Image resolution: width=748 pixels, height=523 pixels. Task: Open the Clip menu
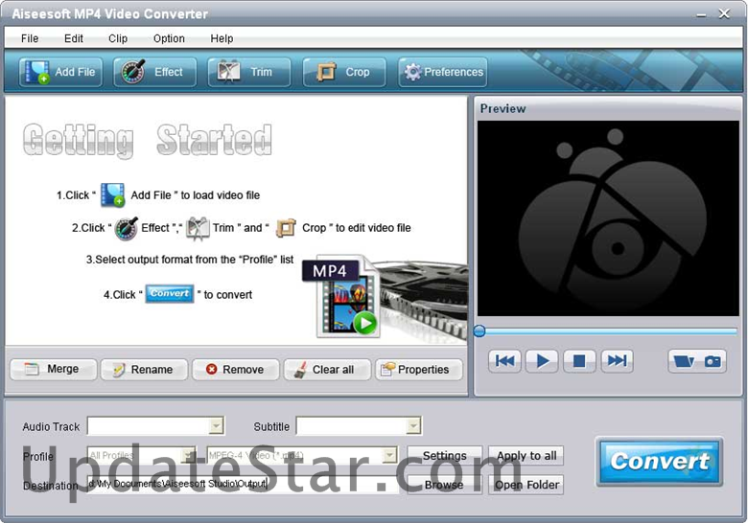pos(118,38)
